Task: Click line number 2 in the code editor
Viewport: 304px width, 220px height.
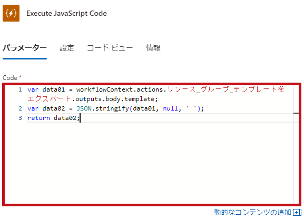Action: pos(20,108)
